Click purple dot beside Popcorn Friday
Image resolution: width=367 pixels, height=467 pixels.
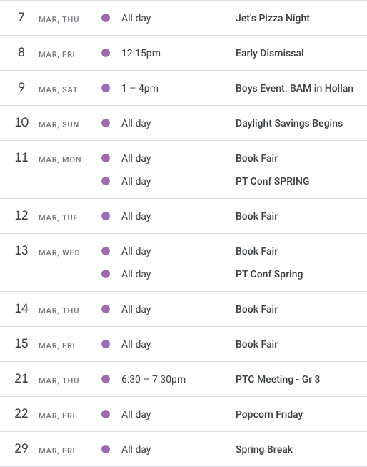click(106, 414)
